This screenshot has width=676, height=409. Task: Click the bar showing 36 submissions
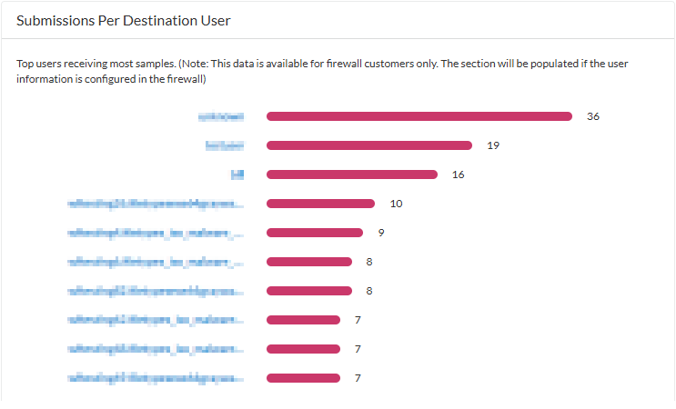[419, 116]
